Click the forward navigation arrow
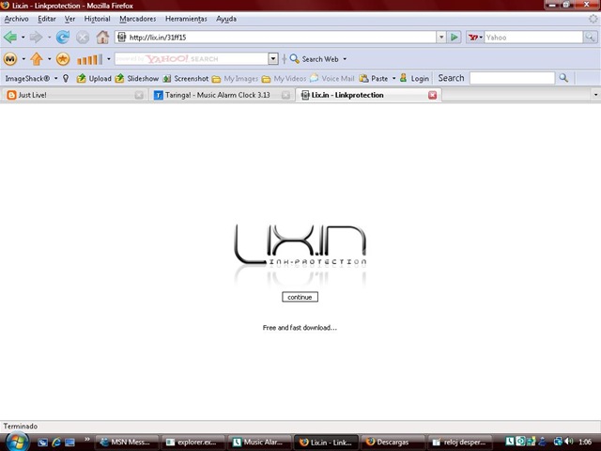Image resolution: width=601 pixels, height=451 pixels. pos(36,38)
